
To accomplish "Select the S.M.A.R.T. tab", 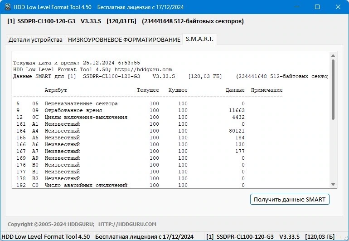I will [x=199, y=39].
